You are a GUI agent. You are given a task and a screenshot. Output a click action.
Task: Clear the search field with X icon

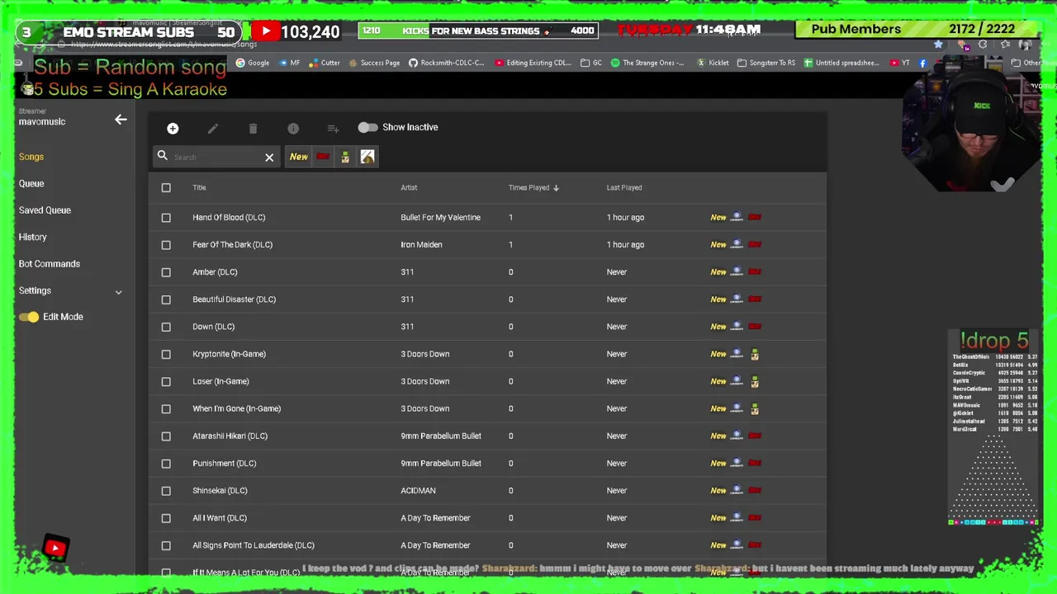[269, 157]
